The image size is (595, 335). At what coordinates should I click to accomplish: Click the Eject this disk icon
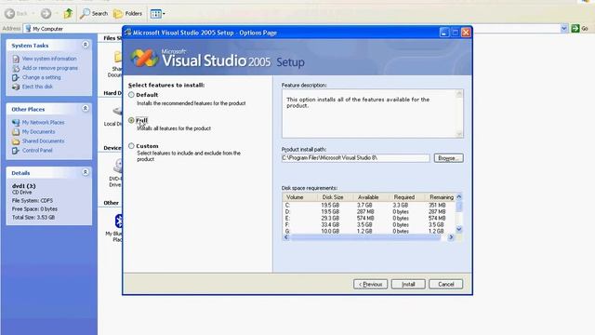coord(16,87)
